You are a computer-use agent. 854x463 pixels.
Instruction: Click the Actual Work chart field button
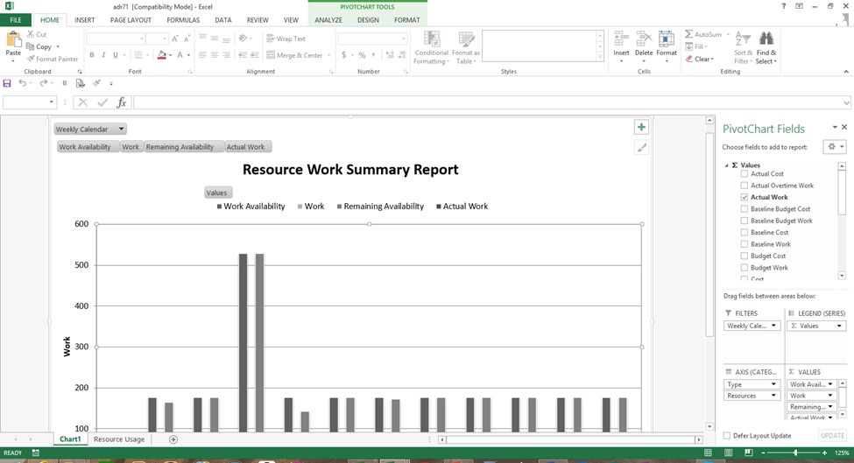point(248,147)
